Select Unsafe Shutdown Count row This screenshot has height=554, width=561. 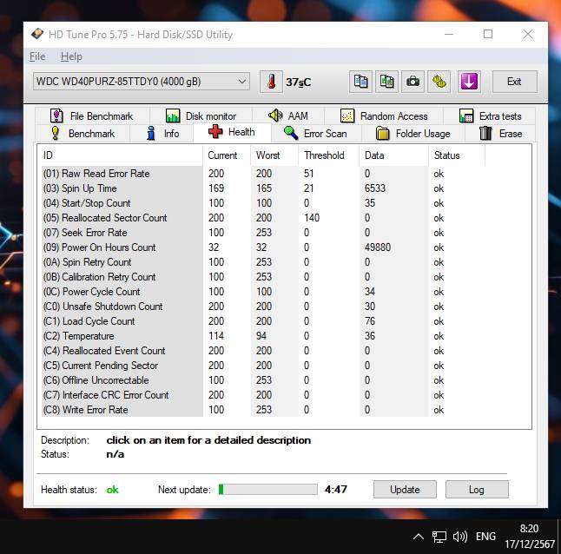coord(263,307)
